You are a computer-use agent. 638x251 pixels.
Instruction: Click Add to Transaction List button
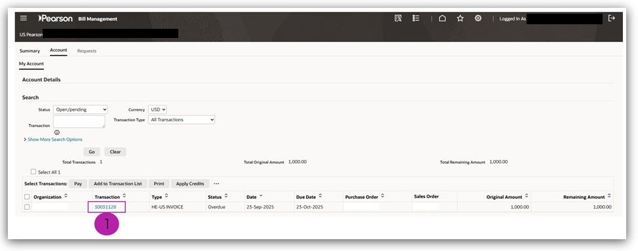point(117,183)
